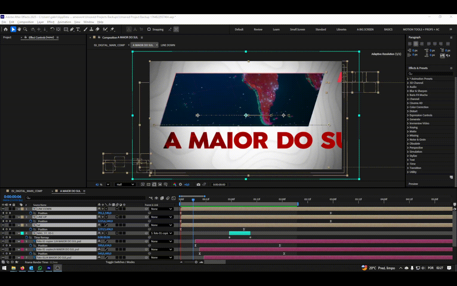Open the Graph Editor in the timeline
The height and width of the screenshot is (286, 457).
[174, 198]
